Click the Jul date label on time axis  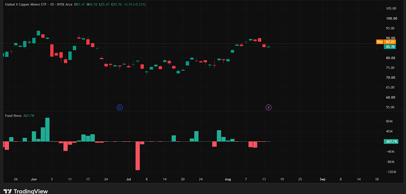pyautogui.click(x=128, y=179)
